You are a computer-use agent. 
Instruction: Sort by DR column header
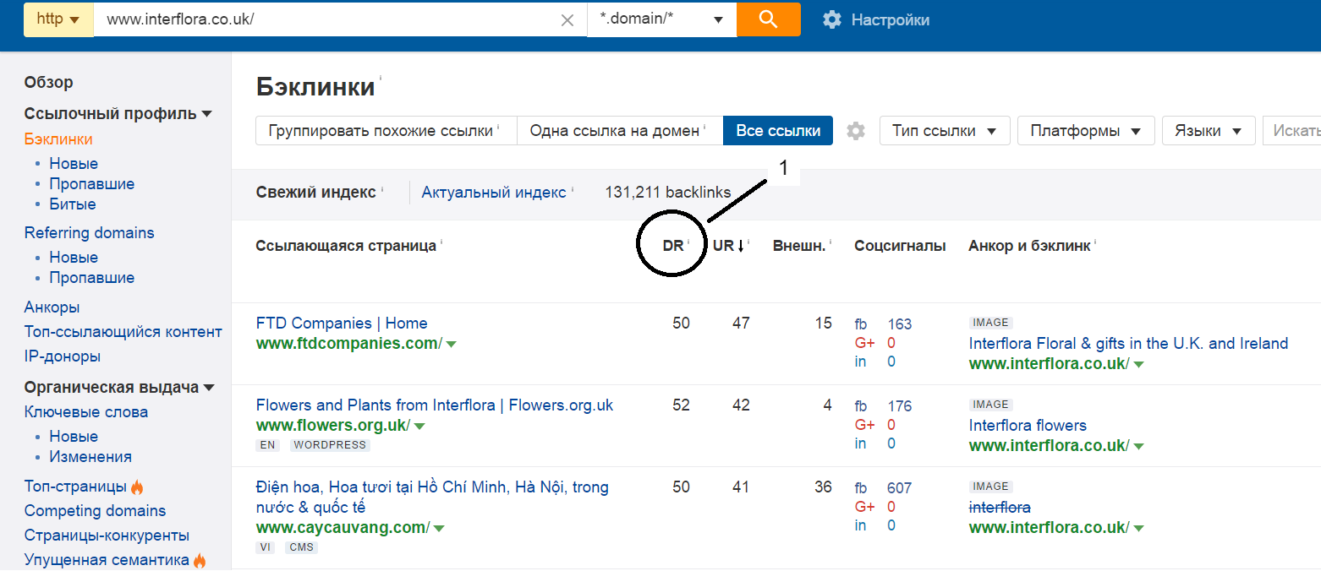672,246
